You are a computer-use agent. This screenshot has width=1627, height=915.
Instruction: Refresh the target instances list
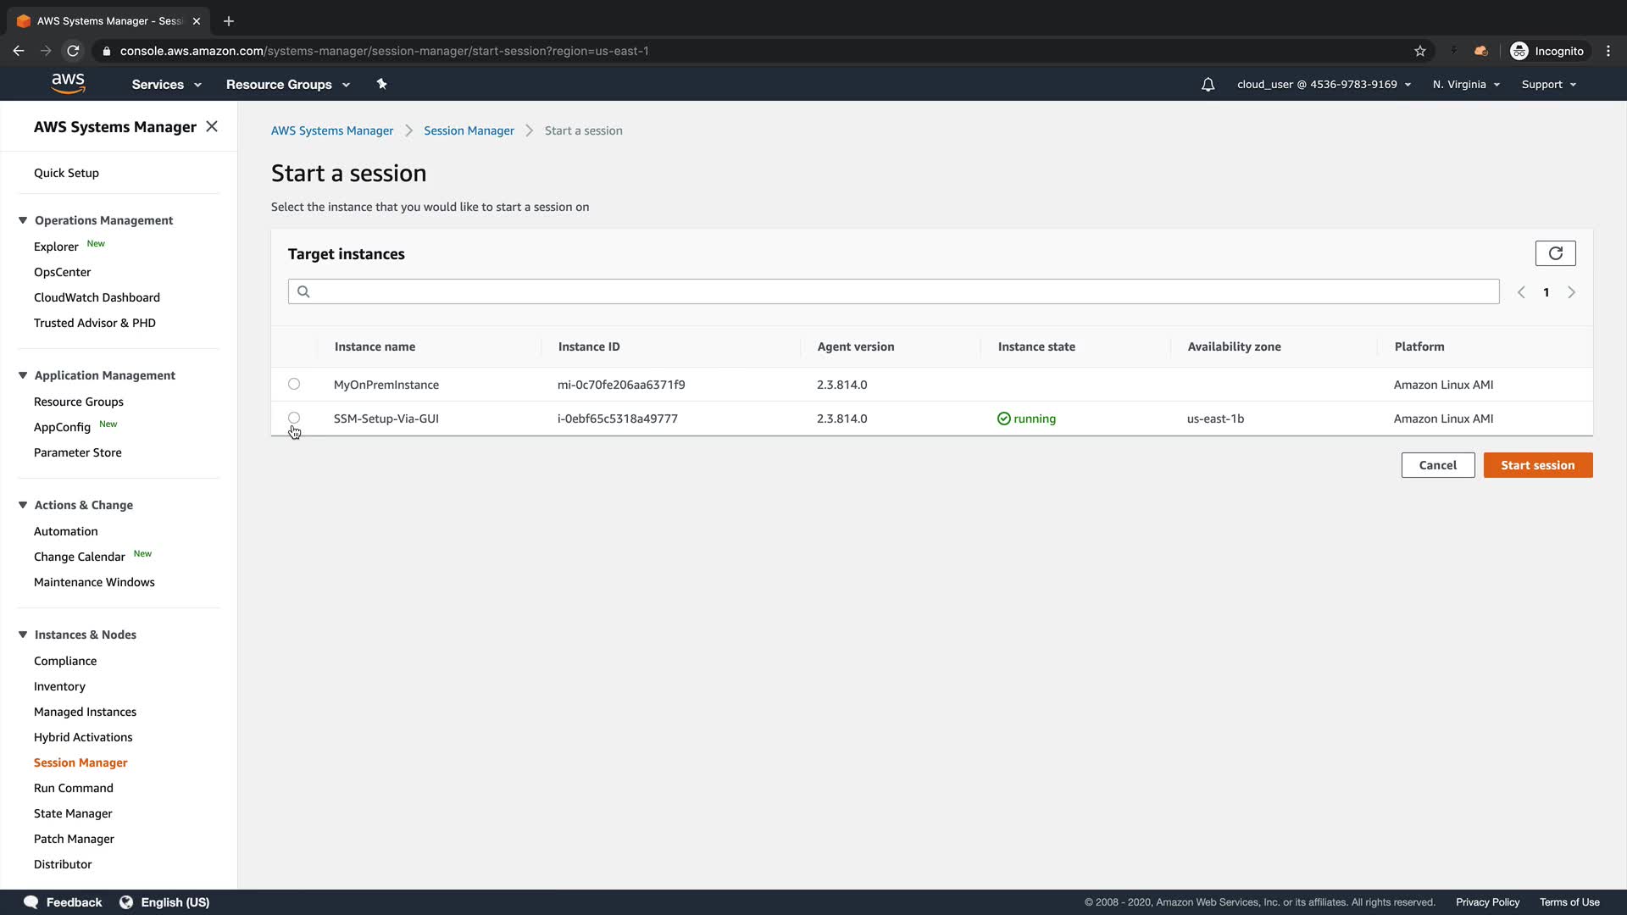coord(1555,253)
